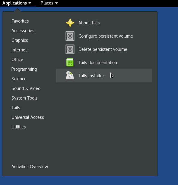Click the Configure persistent volume safe icon
Image resolution: width=178 pixels, height=185 pixels.
point(70,36)
